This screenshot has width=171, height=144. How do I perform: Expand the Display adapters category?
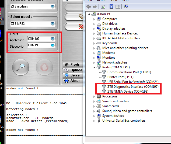pyautogui.click(x=94, y=29)
